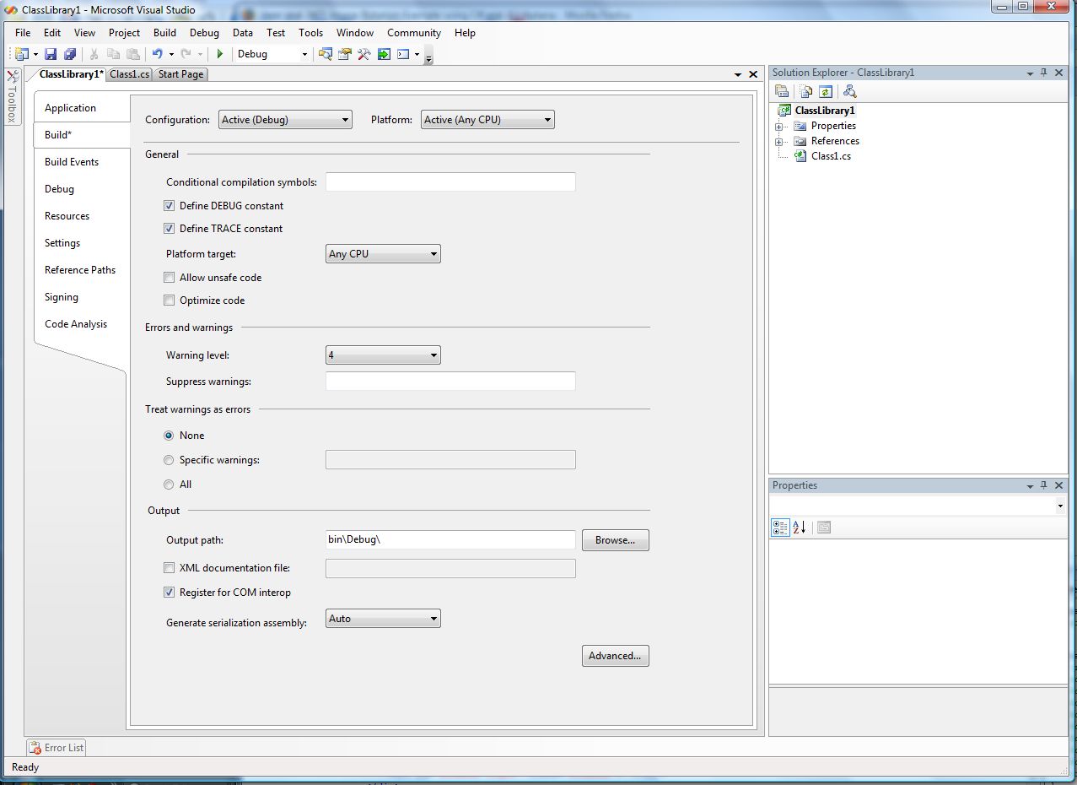The image size is (1077, 785).
Task: Enable the Optimize code checkbox
Action: tap(169, 300)
